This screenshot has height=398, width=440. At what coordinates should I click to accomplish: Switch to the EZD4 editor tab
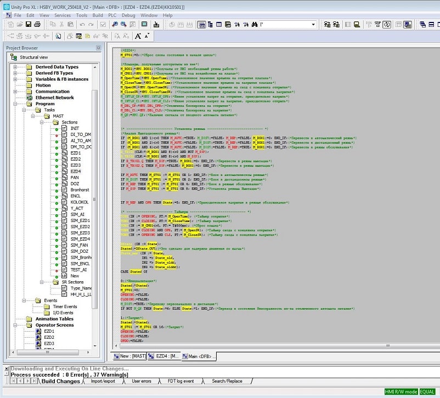pos(164,356)
